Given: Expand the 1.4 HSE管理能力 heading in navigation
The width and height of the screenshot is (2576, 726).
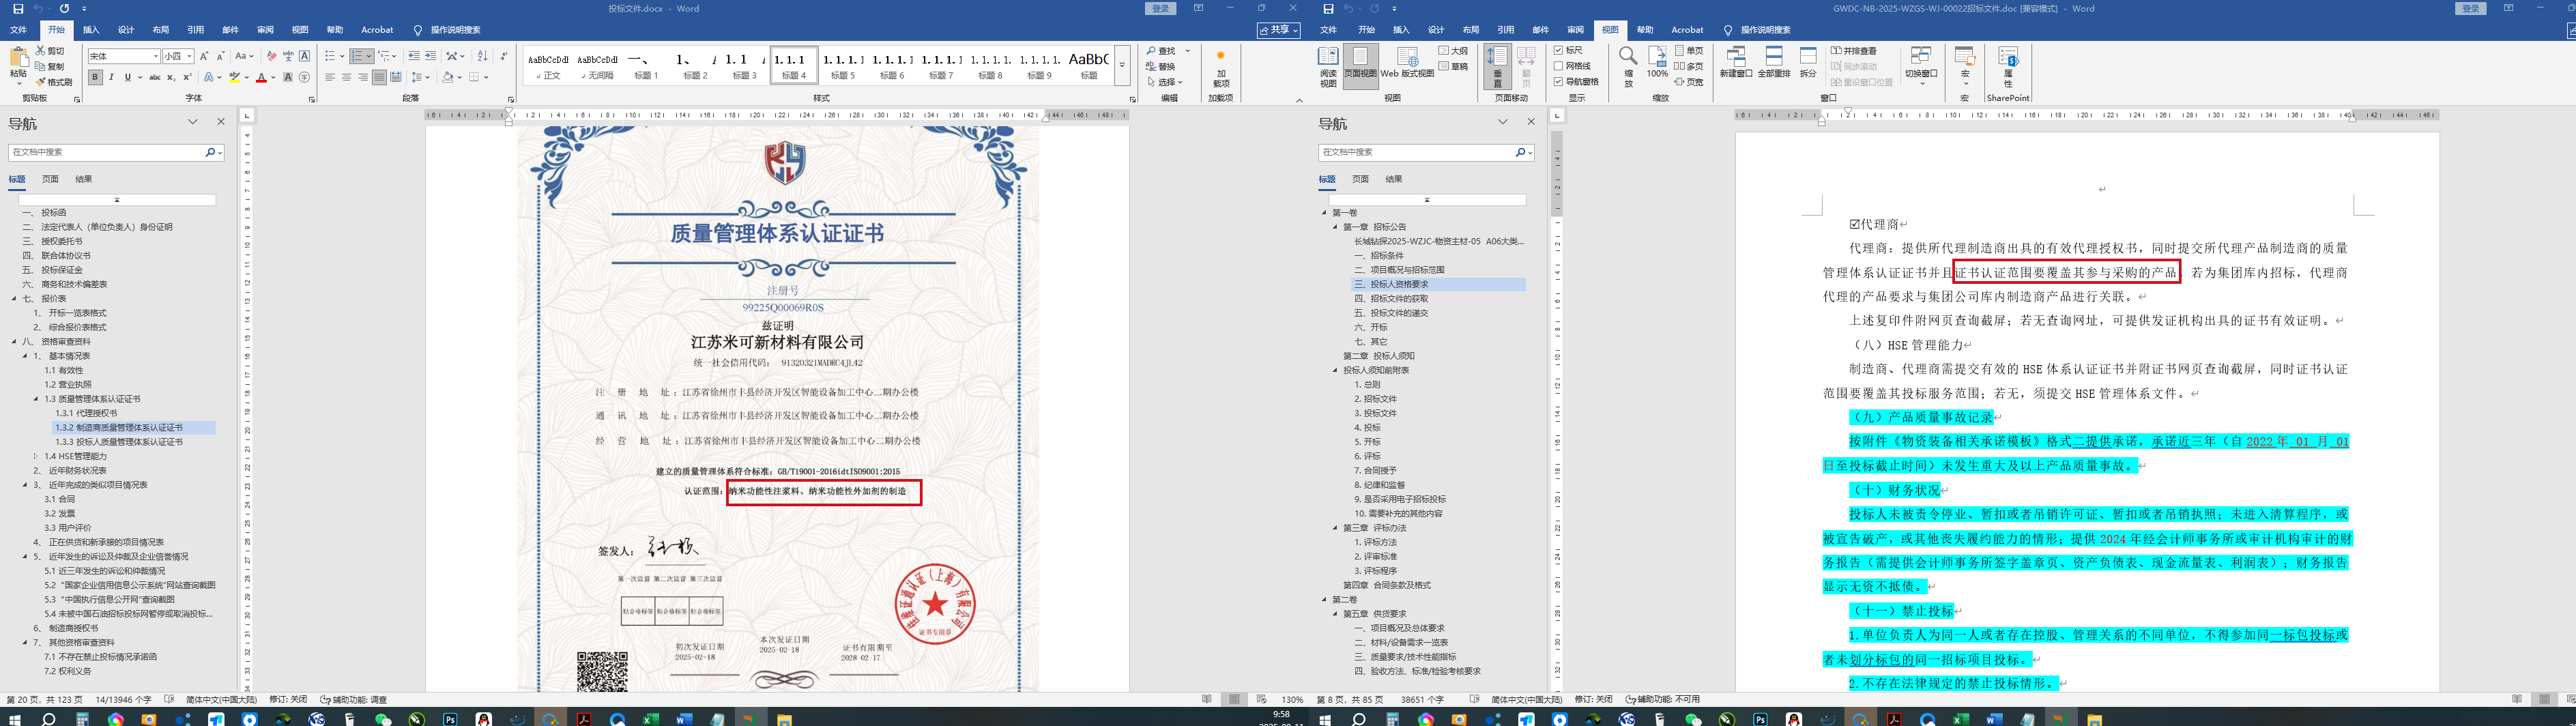Looking at the screenshot, I should pos(36,456).
